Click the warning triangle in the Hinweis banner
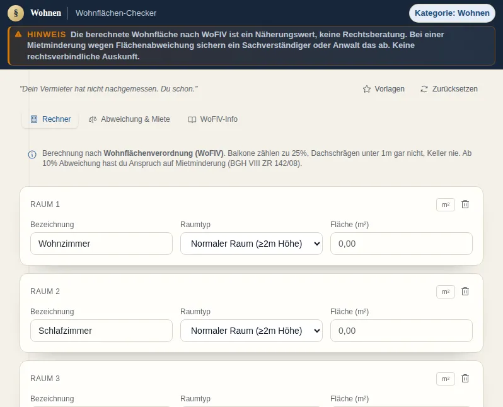503x407 pixels. 18,34
